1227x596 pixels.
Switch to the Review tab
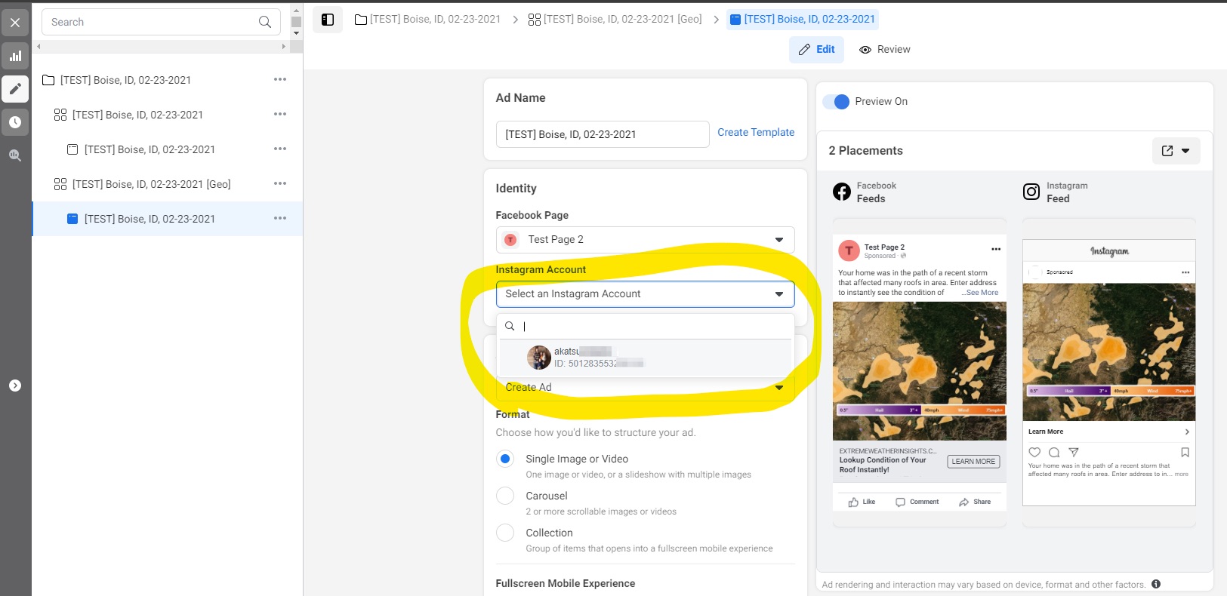pos(884,50)
